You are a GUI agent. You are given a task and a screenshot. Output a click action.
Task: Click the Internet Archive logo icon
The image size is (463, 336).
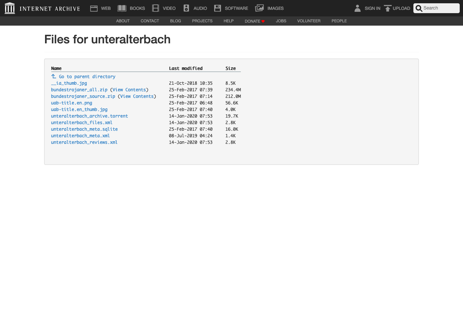tap(10, 8)
